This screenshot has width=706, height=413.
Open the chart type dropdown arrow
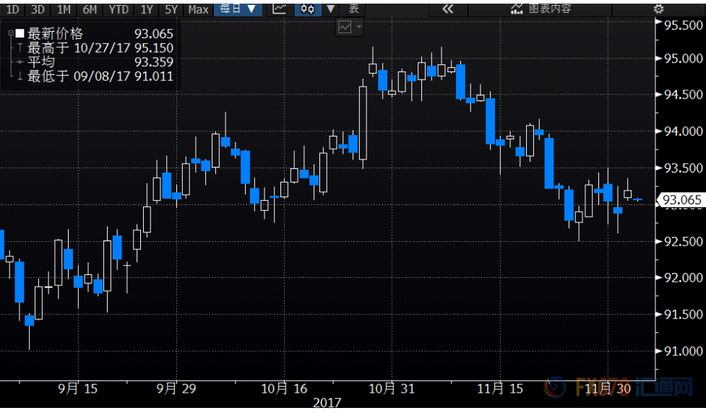point(330,9)
